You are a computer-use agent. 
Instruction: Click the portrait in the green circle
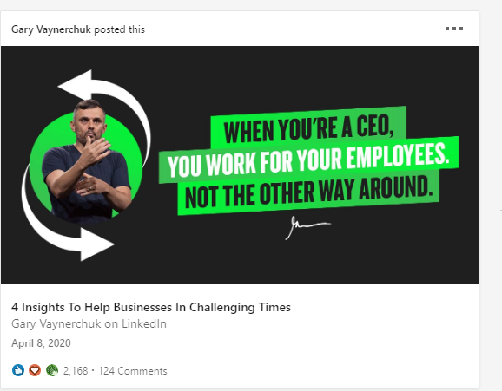pyautogui.click(x=86, y=163)
